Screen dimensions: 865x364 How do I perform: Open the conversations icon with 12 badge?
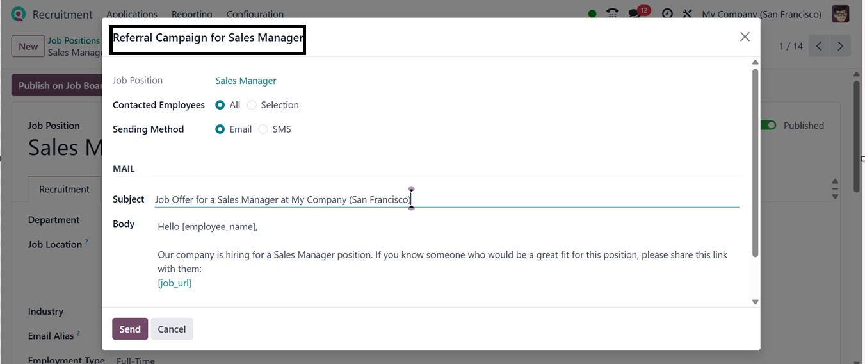(635, 13)
